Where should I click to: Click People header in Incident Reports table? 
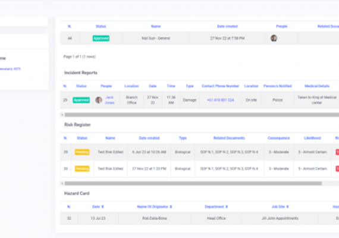pyautogui.click(x=106, y=86)
